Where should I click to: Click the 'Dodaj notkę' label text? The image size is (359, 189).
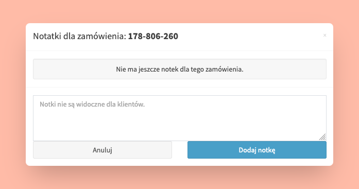257,150
